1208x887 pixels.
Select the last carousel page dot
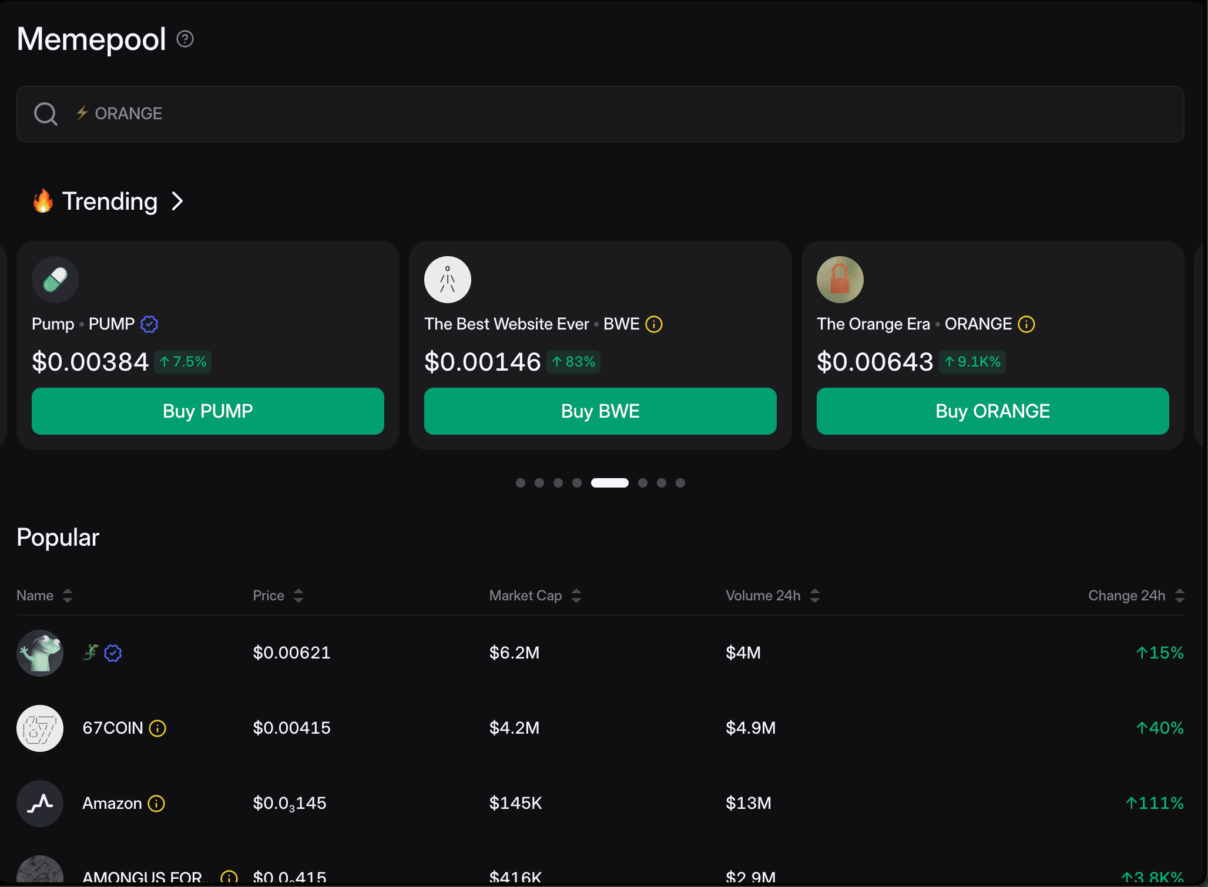[x=680, y=483]
